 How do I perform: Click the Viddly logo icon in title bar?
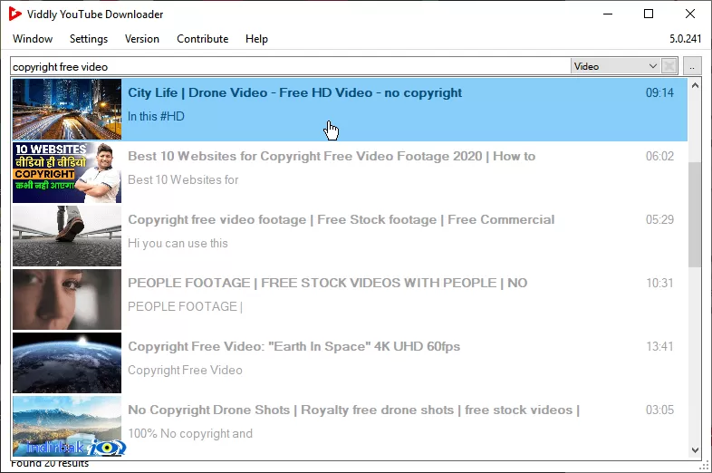(14, 14)
